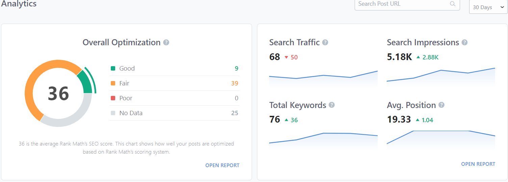This screenshot has width=508, height=182.
Task: Click the Avg. Position line chart
Action: 441,140
